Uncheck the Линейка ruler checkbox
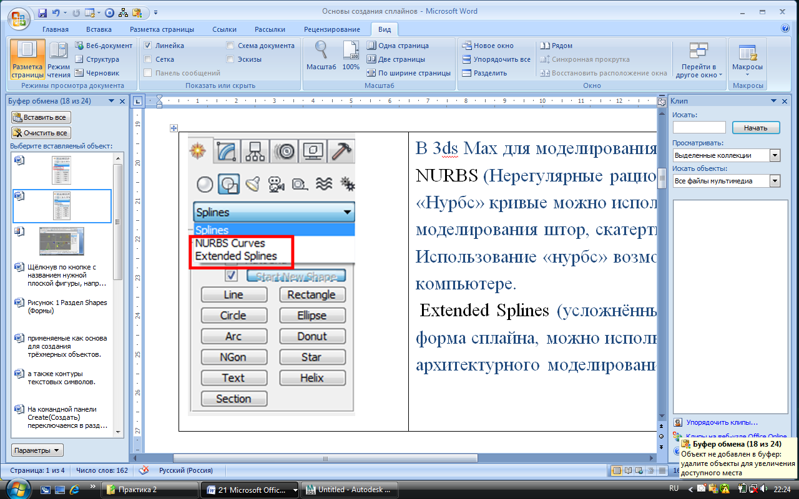 pyautogui.click(x=148, y=46)
